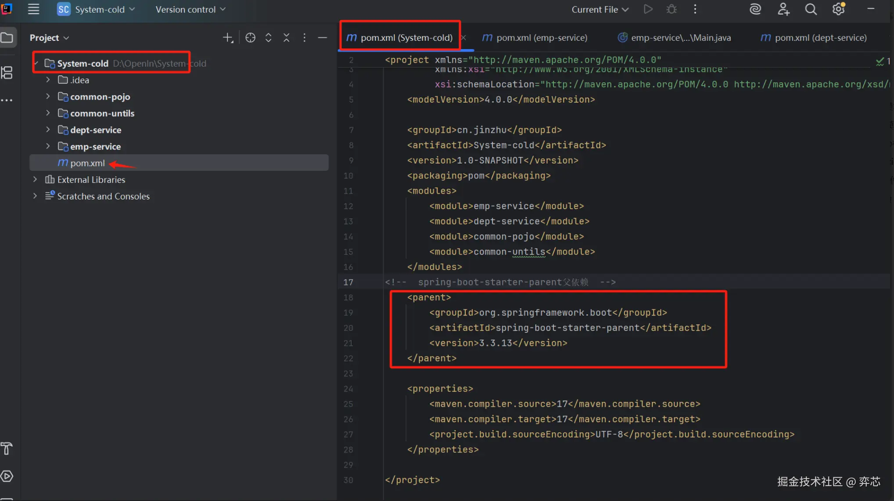Viewport: 894px width, 501px height.
Task: Expand External Libraries node
Action: 35,179
